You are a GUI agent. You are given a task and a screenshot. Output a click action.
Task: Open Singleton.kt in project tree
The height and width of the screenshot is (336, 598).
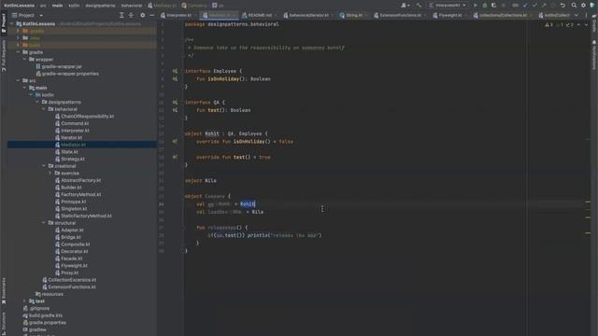point(74,209)
